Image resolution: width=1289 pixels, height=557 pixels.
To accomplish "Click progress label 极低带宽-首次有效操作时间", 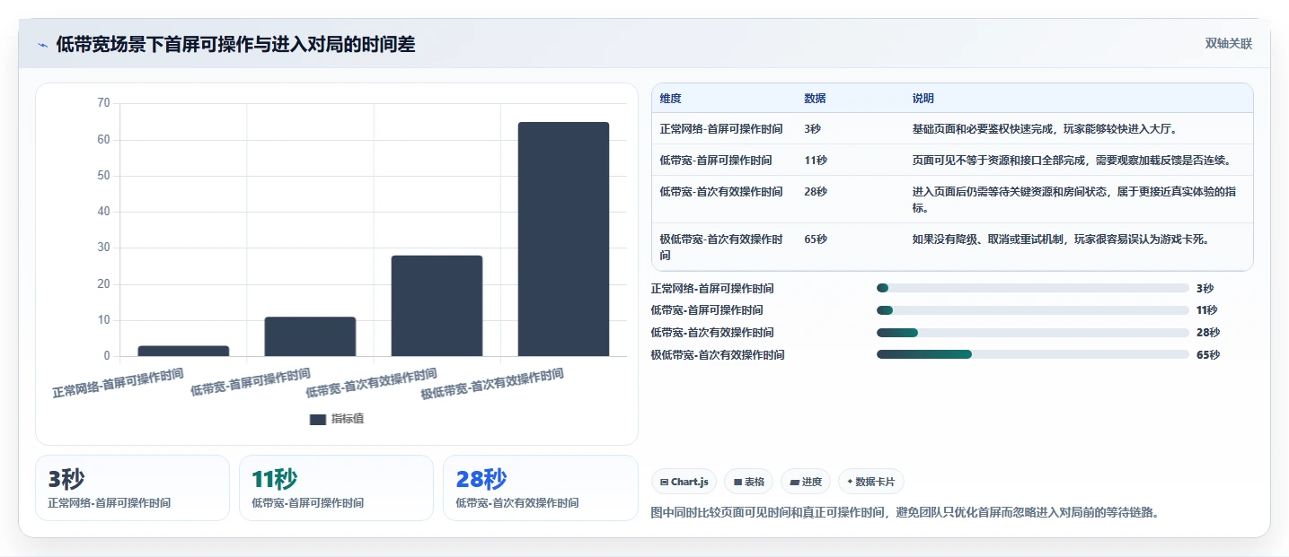I will [718, 355].
